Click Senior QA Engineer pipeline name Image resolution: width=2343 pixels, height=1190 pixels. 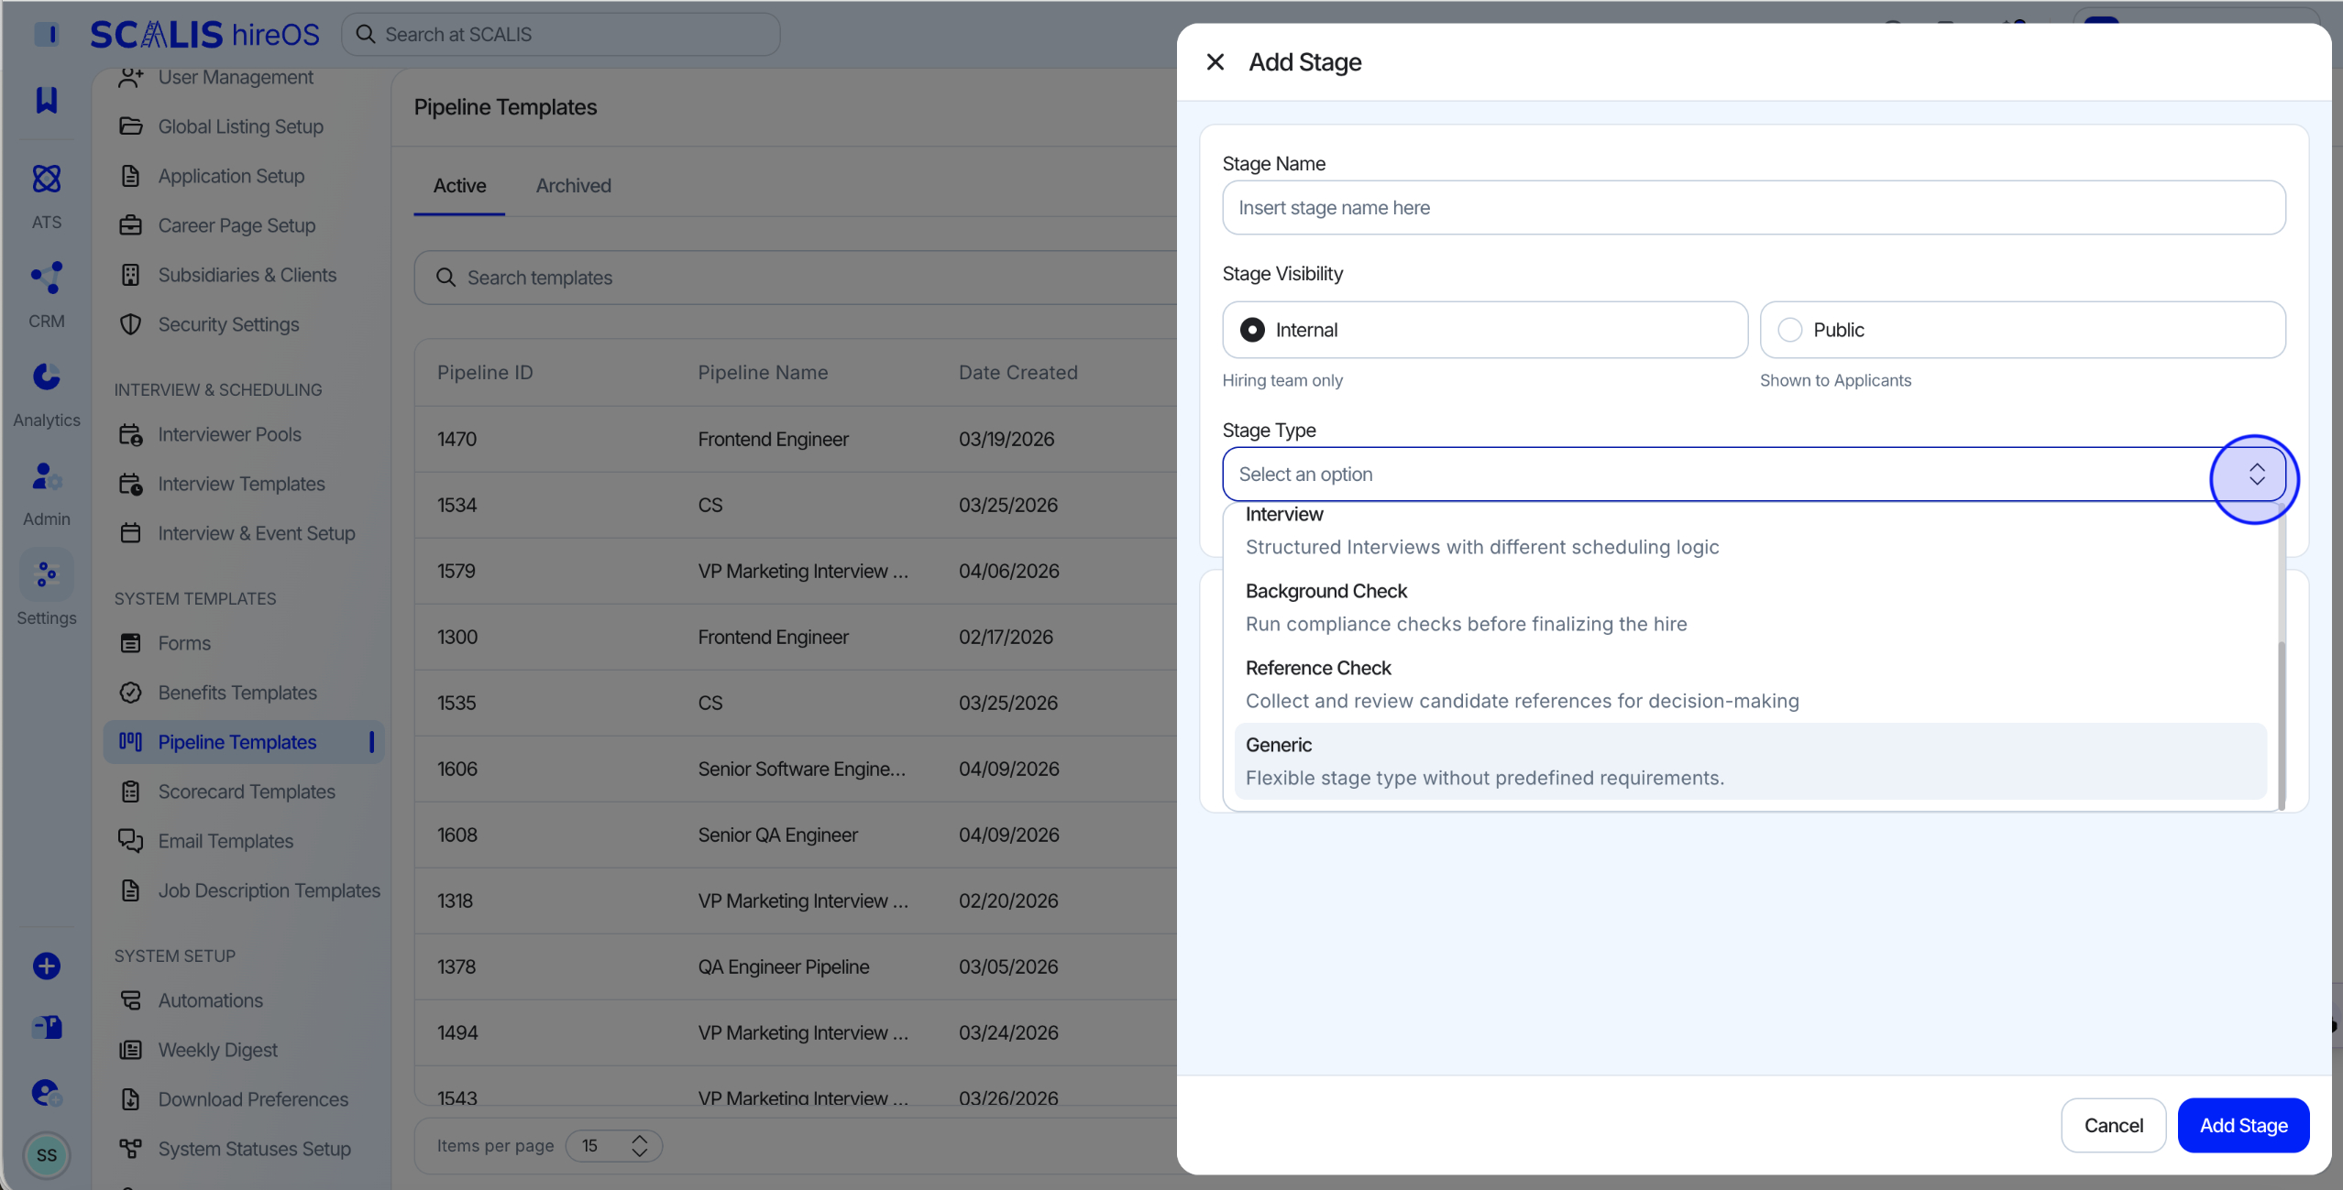777,835
